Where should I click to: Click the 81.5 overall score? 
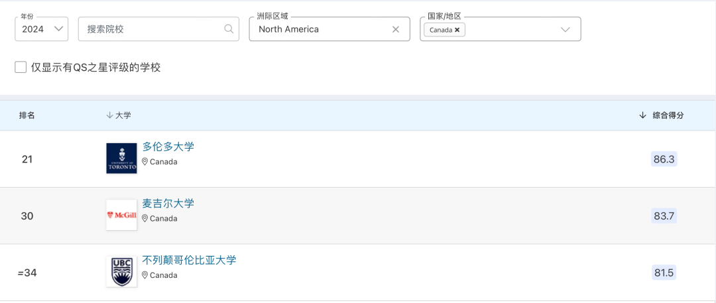pyautogui.click(x=664, y=273)
